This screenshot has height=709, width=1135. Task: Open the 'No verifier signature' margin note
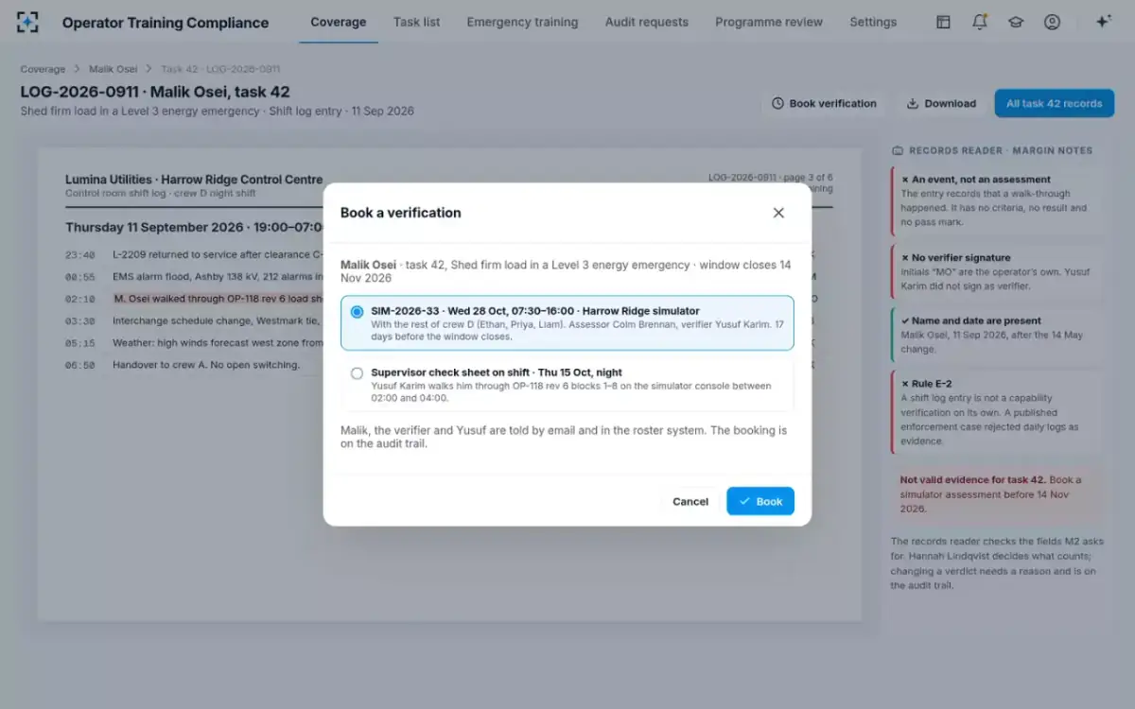point(997,272)
